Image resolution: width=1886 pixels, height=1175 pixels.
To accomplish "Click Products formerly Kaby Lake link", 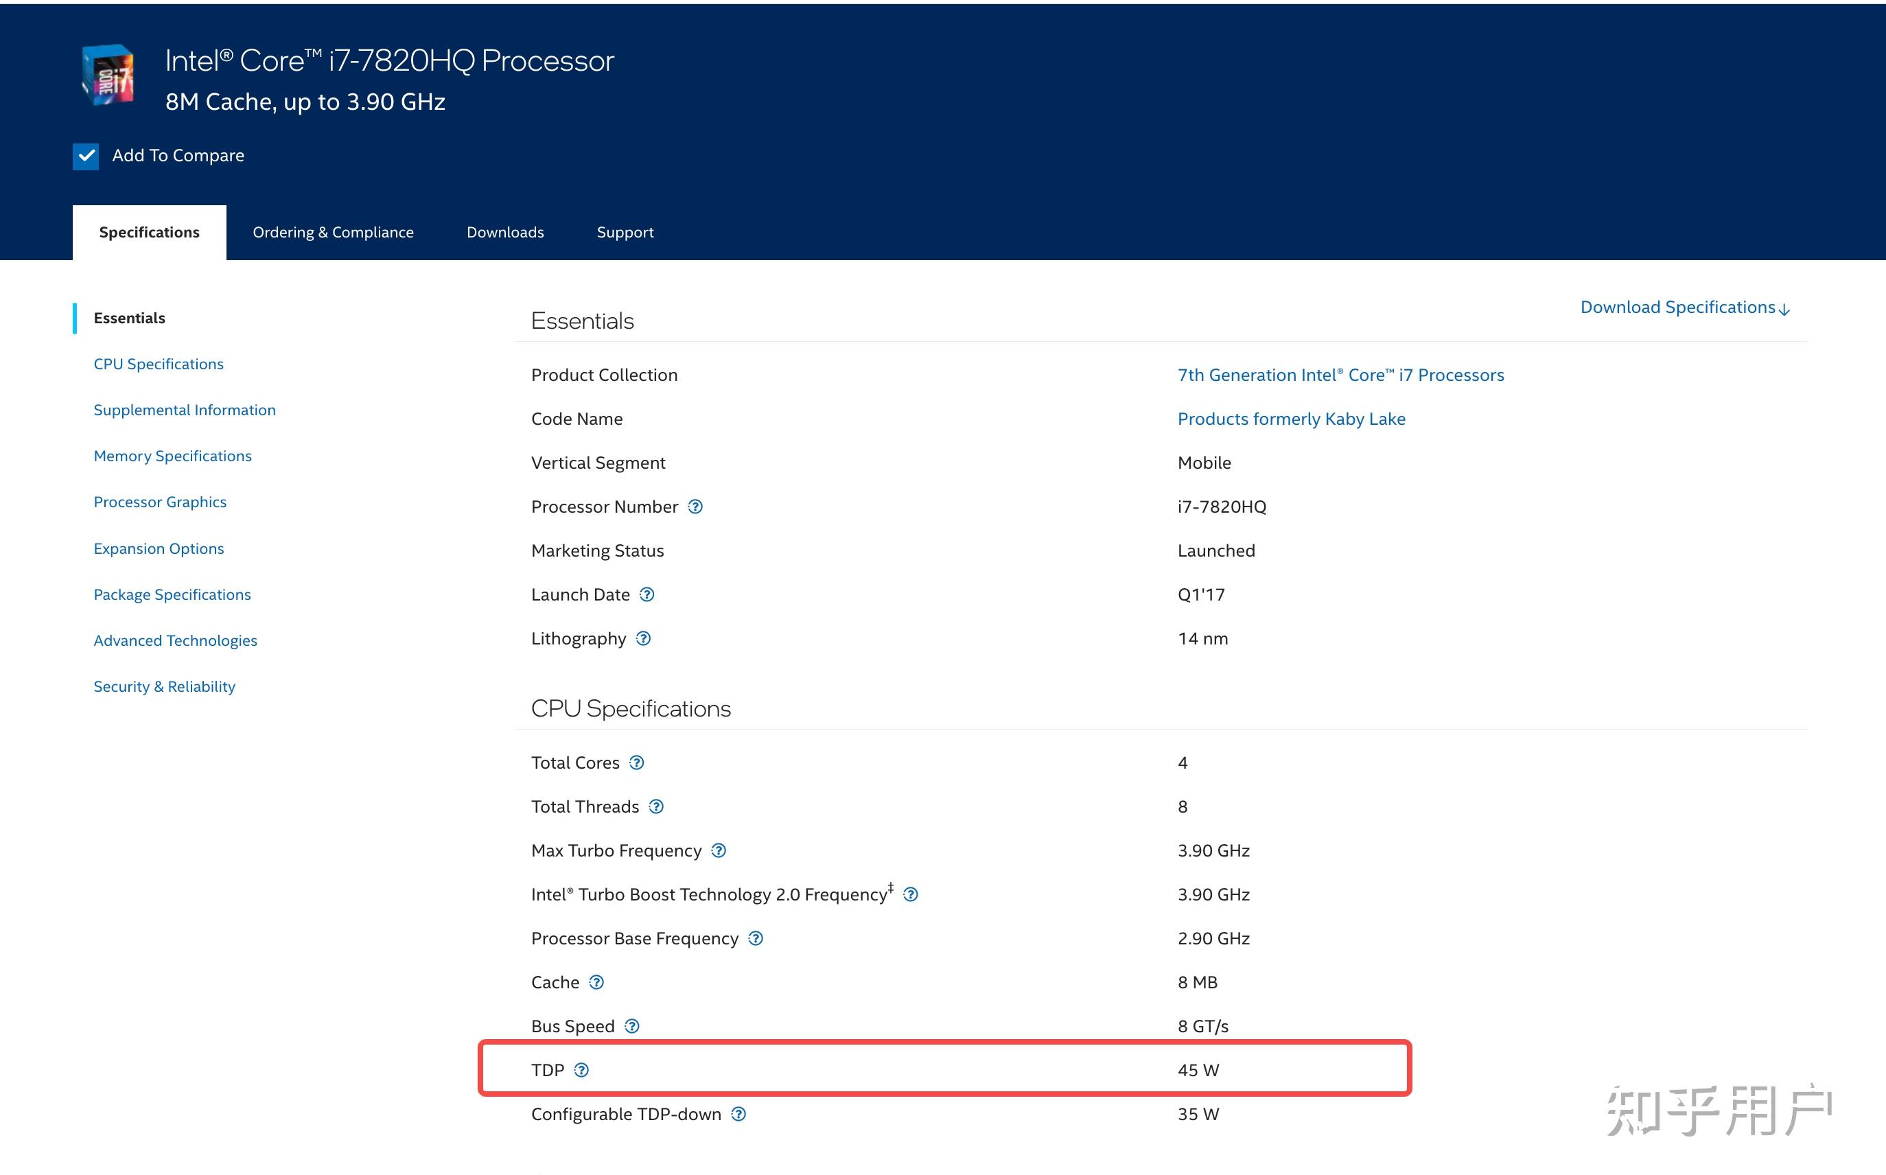I will coord(1291,419).
